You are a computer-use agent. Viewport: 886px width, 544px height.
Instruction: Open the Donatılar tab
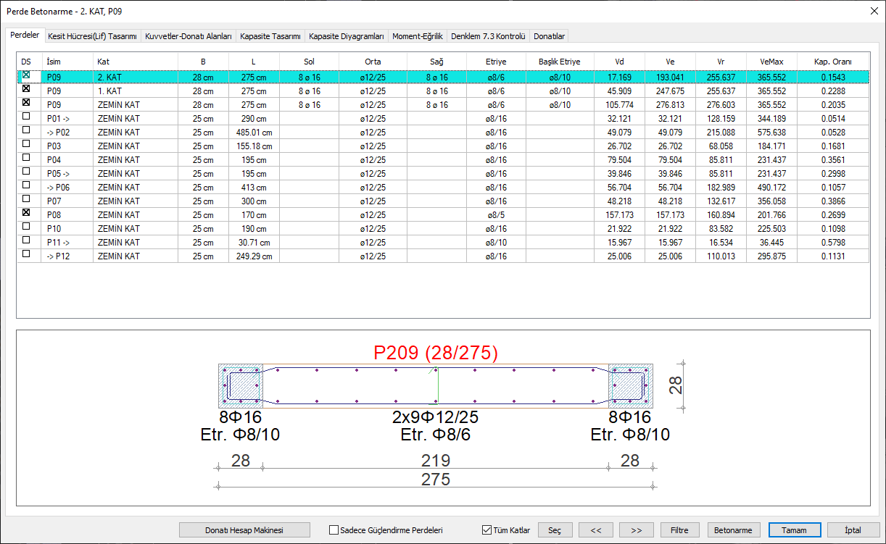point(549,36)
